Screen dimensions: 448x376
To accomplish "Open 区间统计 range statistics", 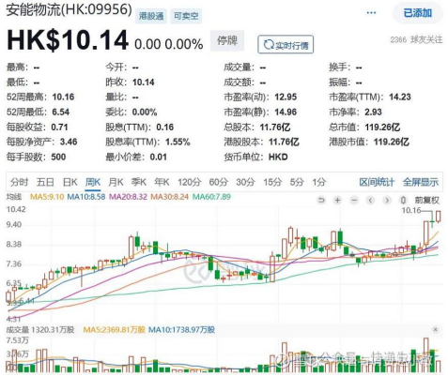I will point(377,182).
